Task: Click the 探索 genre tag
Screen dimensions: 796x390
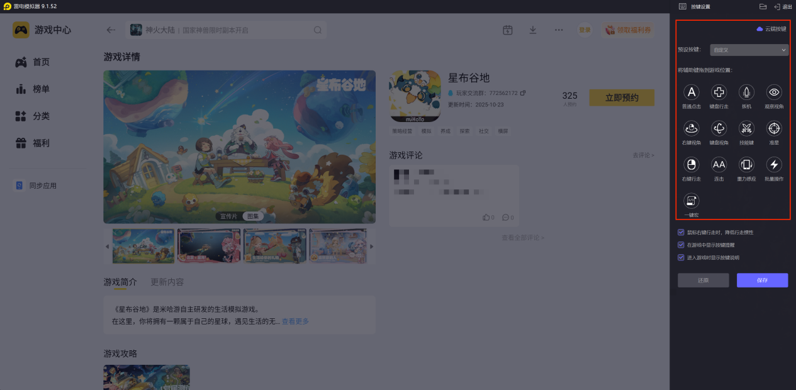Action: click(464, 131)
